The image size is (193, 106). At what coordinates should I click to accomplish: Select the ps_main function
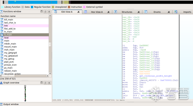[x=24, y=68]
